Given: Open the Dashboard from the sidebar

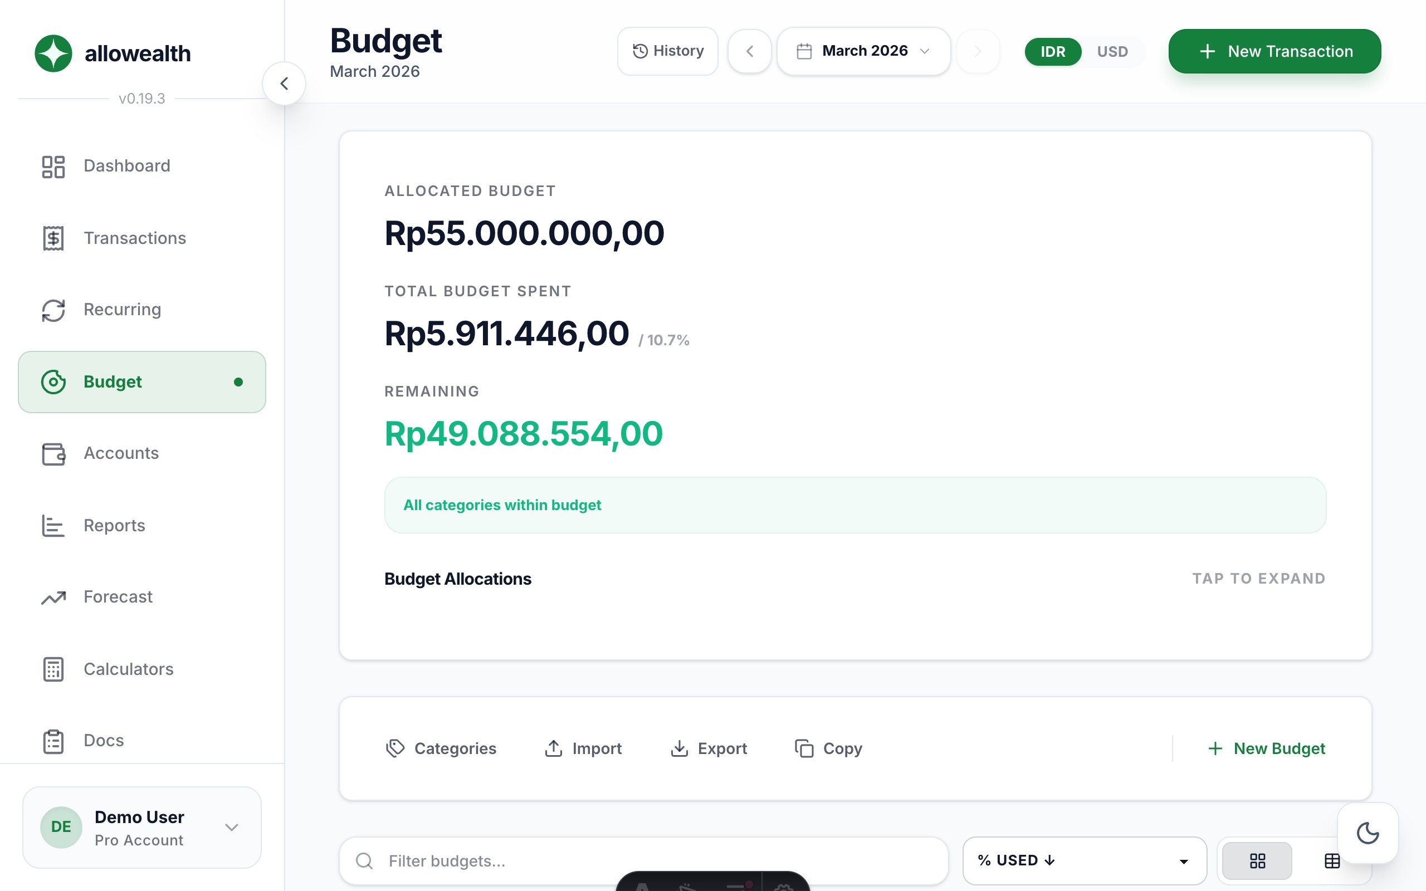Looking at the screenshot, I should [127, 165].
